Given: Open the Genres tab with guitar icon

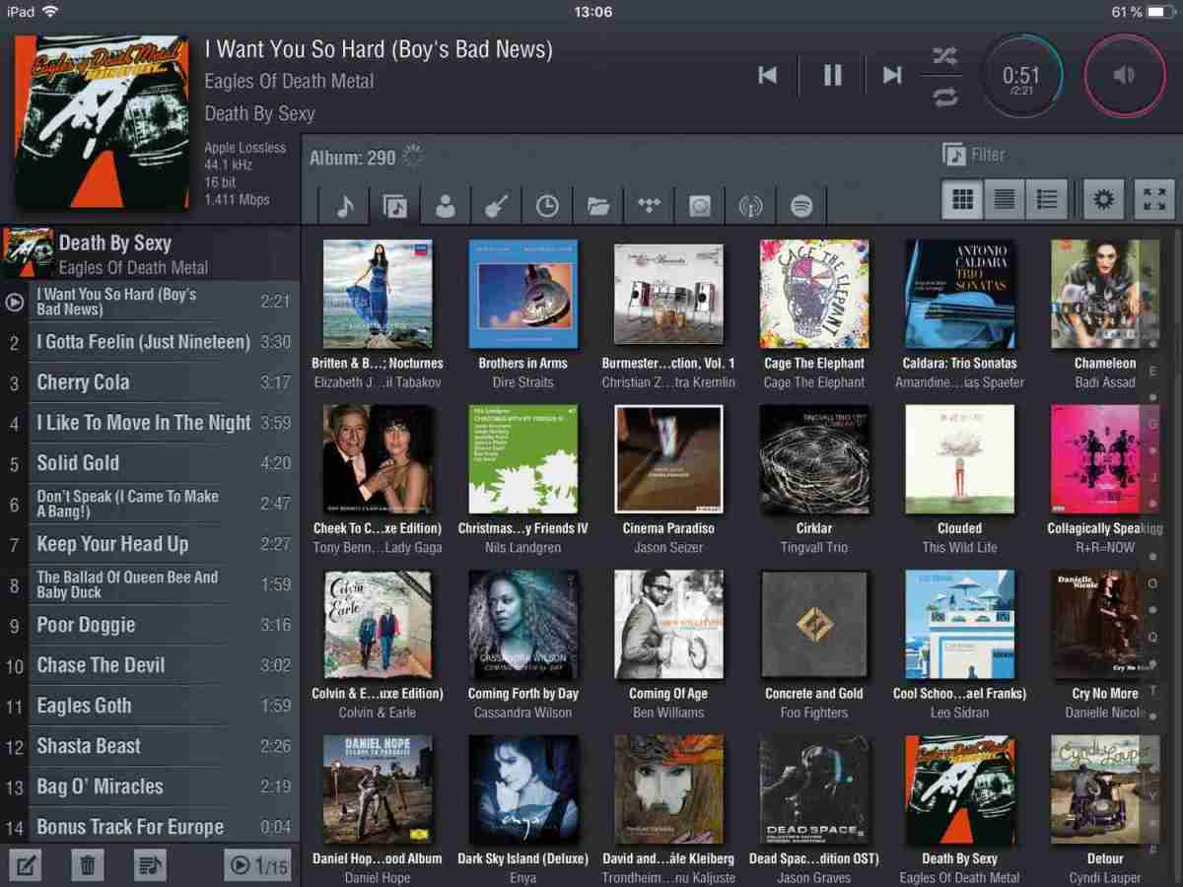Looking at the screenshot, I should pyautogui.click(x=496, y=205).
